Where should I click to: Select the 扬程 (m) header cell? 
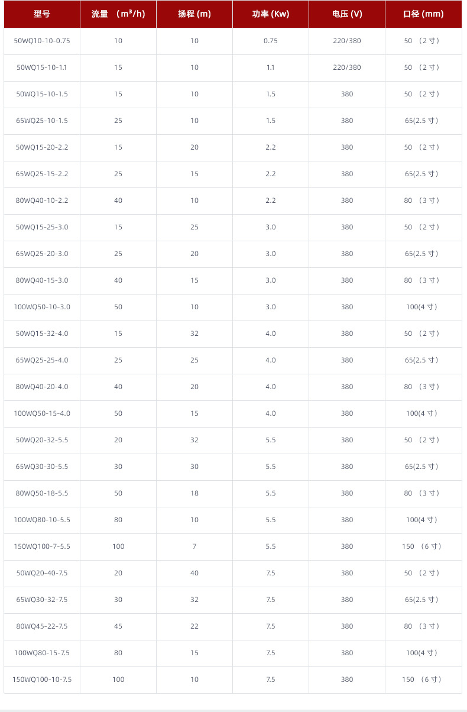pos(194,14)
